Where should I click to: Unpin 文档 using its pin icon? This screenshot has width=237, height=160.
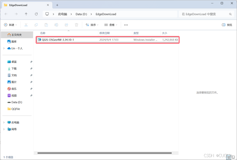31,75
